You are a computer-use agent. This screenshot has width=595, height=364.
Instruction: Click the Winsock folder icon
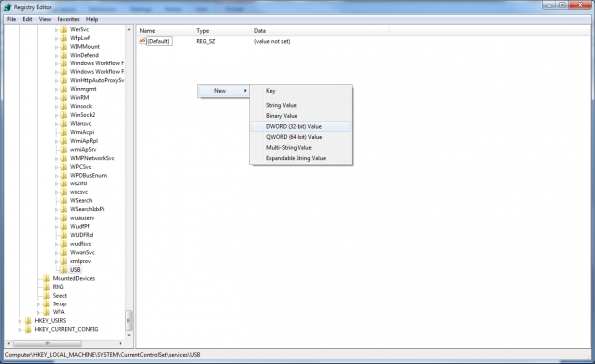point(64,106)
